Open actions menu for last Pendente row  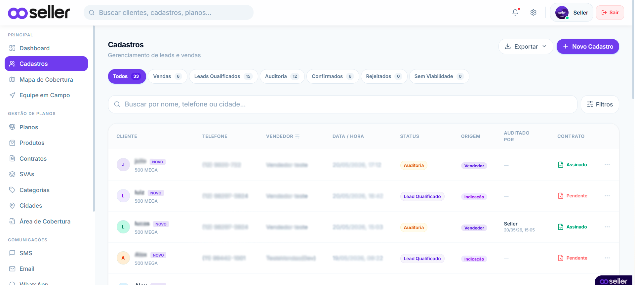click(607, 258)
